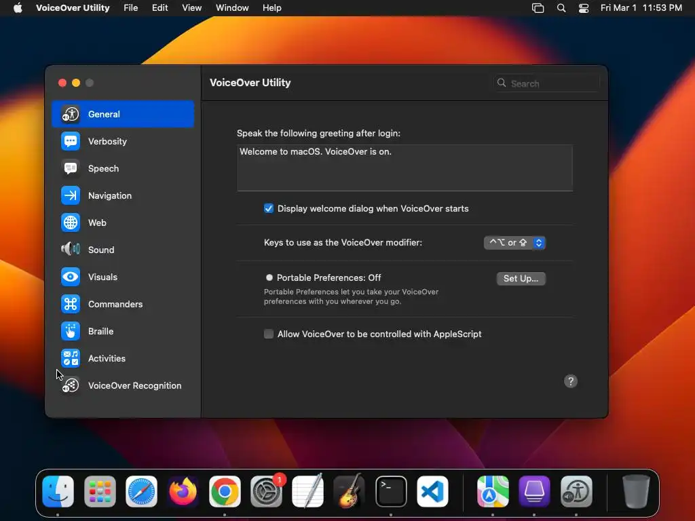
Task: Open the purple Apple Configurator Dock icon
Action: [x=535, y=491]
